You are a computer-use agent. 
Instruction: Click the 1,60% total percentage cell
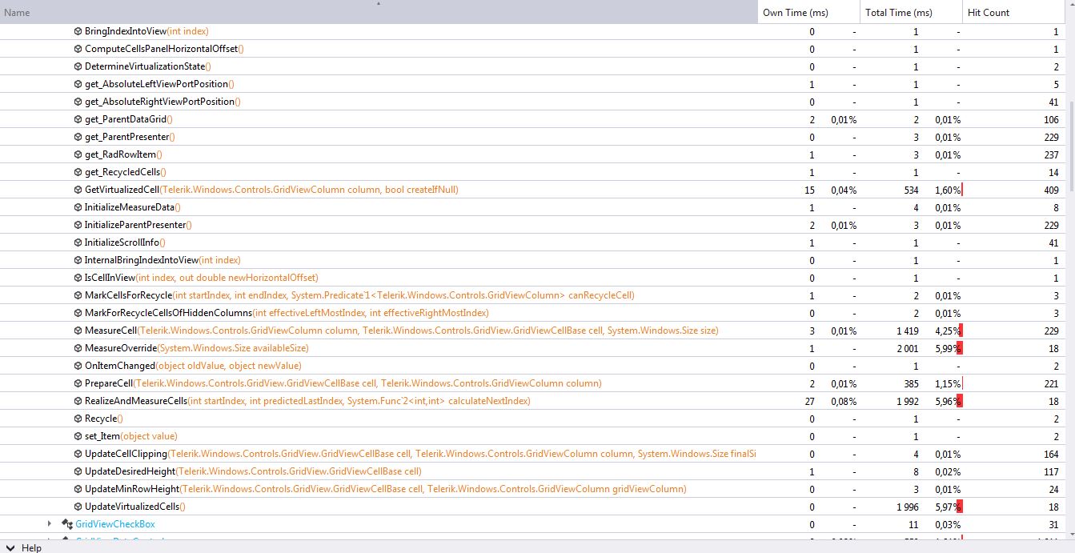tap(948, 190)
